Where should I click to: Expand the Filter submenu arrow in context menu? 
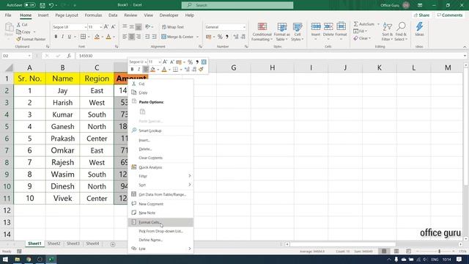[189, 176]
